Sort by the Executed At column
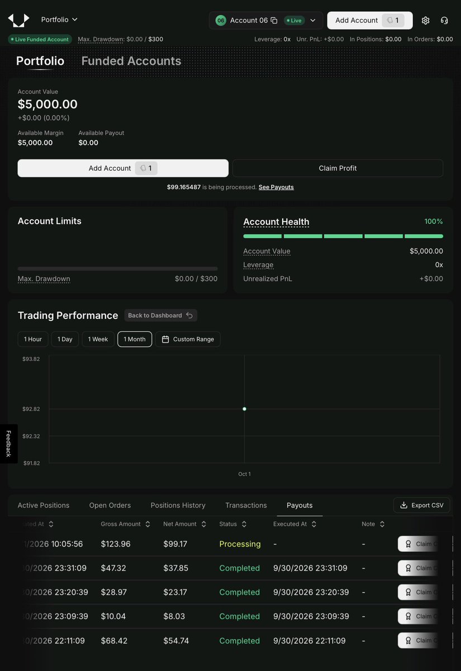 [295, 524]
